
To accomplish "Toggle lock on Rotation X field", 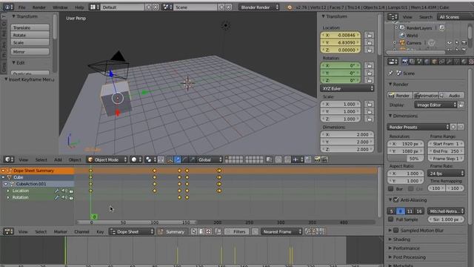I will (369, 66).
